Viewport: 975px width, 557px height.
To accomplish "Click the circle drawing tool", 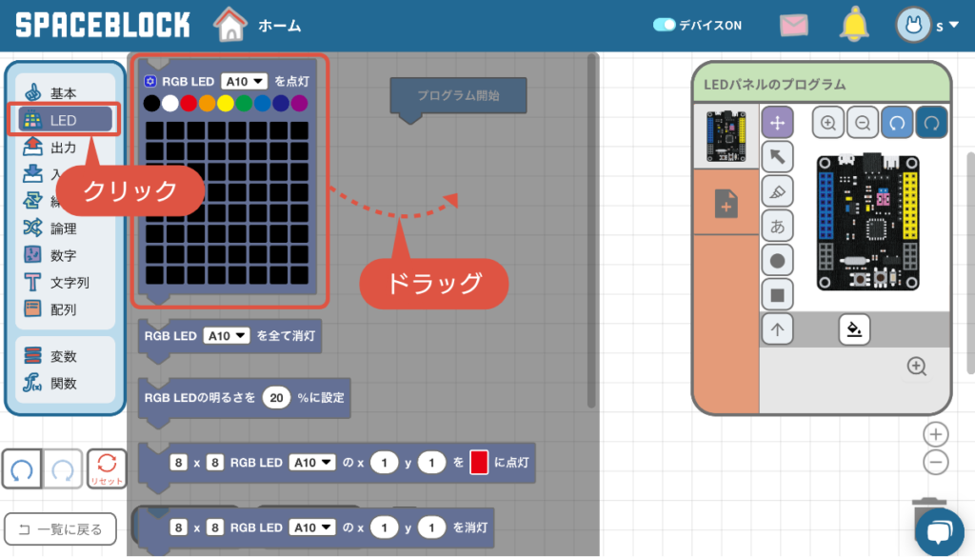I will point(778,260).
